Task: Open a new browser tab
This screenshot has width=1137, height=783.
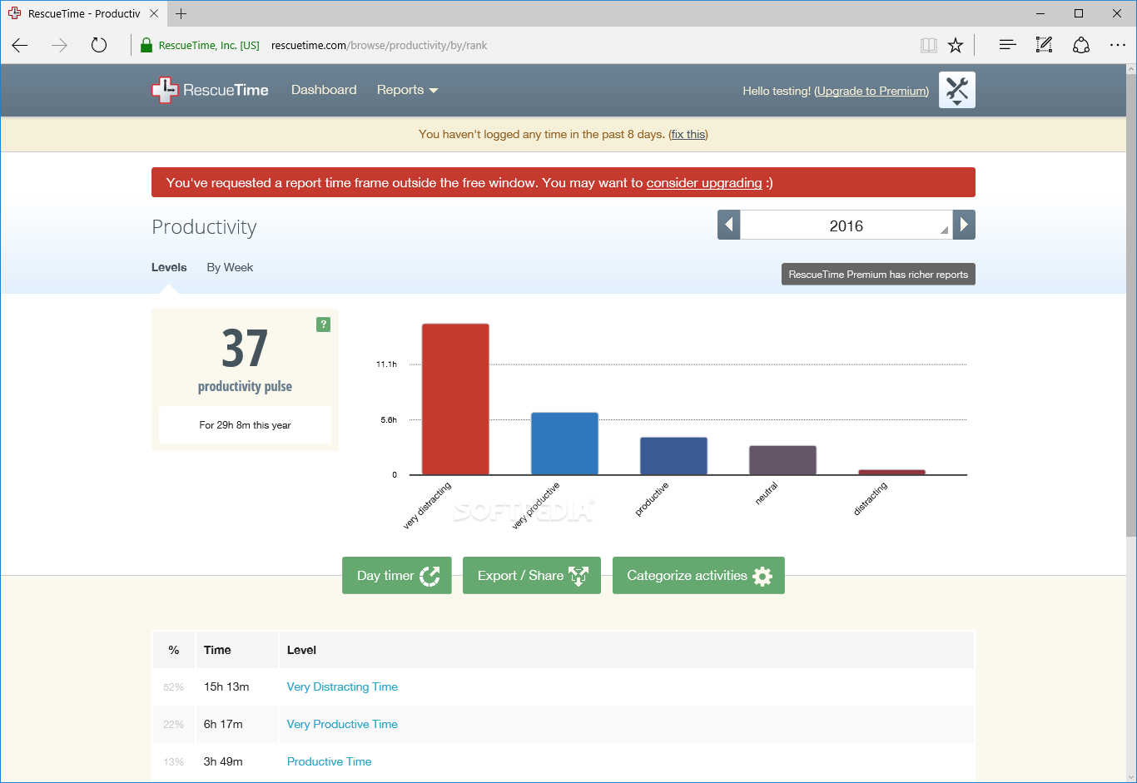Action: point(181,13)
